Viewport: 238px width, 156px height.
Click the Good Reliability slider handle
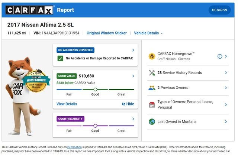tap(95, 126)
